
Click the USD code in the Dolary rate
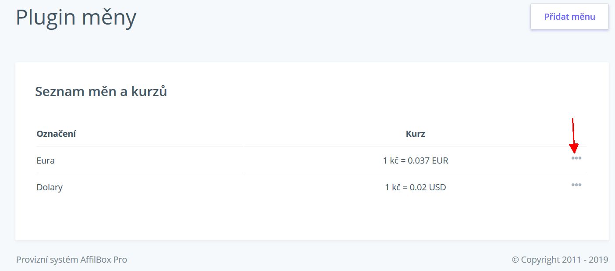tap(437, 187)
